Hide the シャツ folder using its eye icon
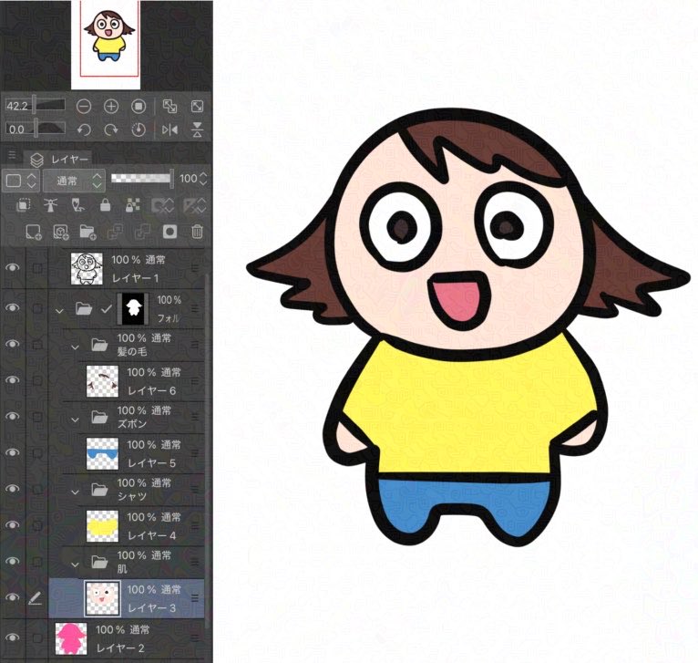Image resolution: width=698 pixels, height=663 pixels. (13, 488)
